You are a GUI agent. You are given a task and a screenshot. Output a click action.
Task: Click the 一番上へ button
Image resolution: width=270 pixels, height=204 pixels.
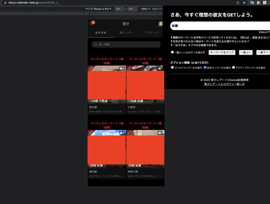[x=246, y=52]
